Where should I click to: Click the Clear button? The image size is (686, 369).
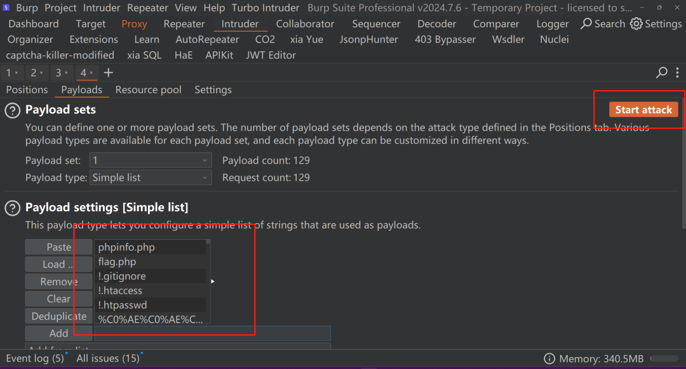pos(58,299)
